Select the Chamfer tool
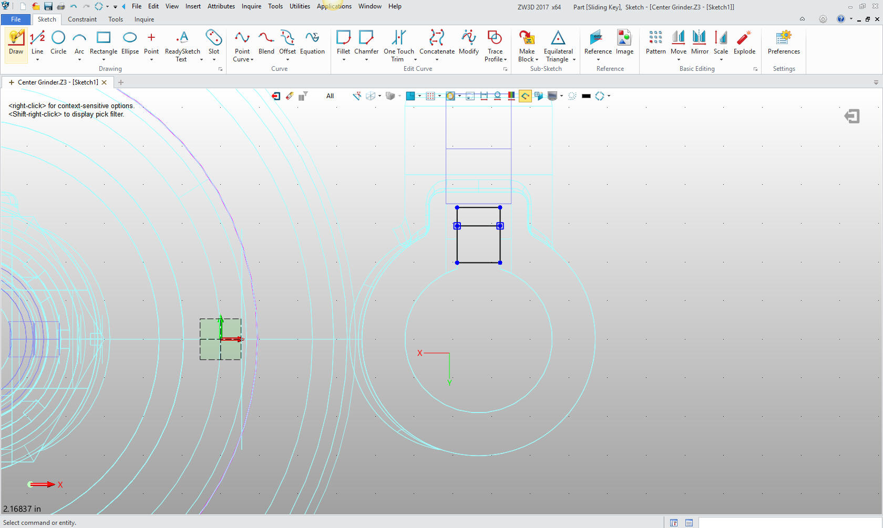Image resolution: width=883 pixels, height=528 pixels. (366, 43)
